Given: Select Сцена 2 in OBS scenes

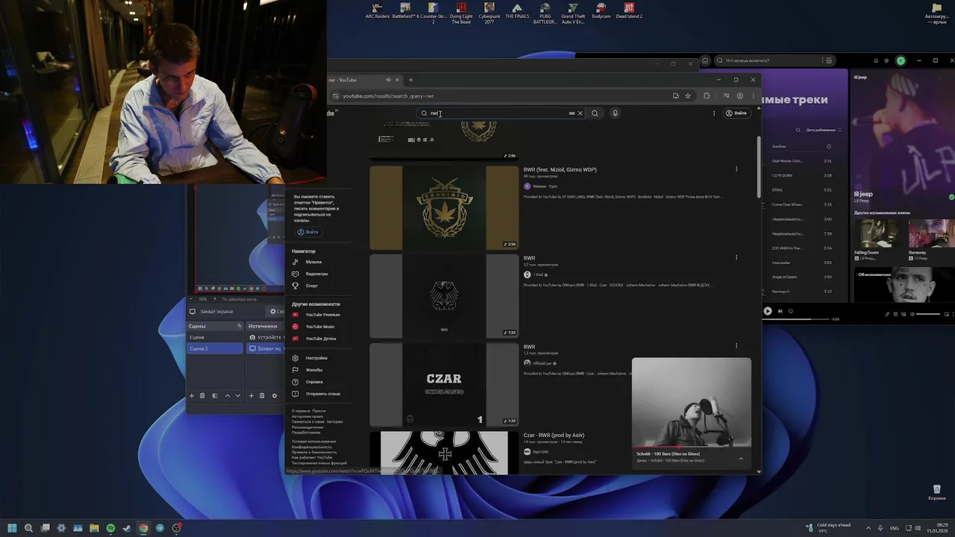Looking at the screenshot, I should pos(215,348).
